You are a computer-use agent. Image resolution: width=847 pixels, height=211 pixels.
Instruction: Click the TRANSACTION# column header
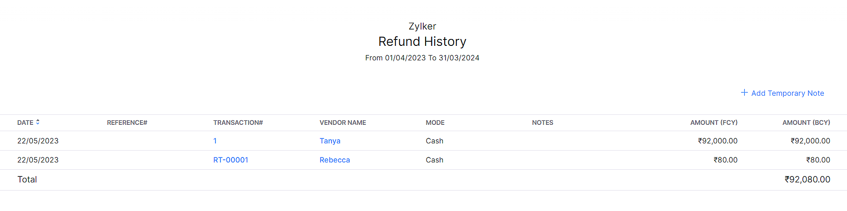pos(238,123)
